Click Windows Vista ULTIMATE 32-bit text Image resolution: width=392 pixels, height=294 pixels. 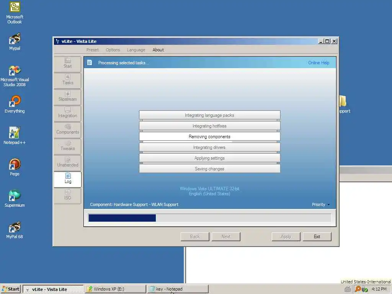click(209, 189)
